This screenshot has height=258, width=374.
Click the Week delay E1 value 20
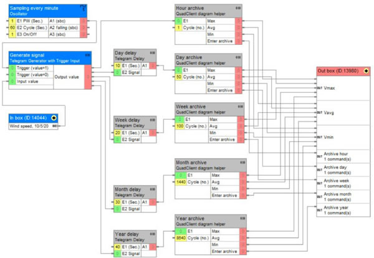tap(117, 133)
